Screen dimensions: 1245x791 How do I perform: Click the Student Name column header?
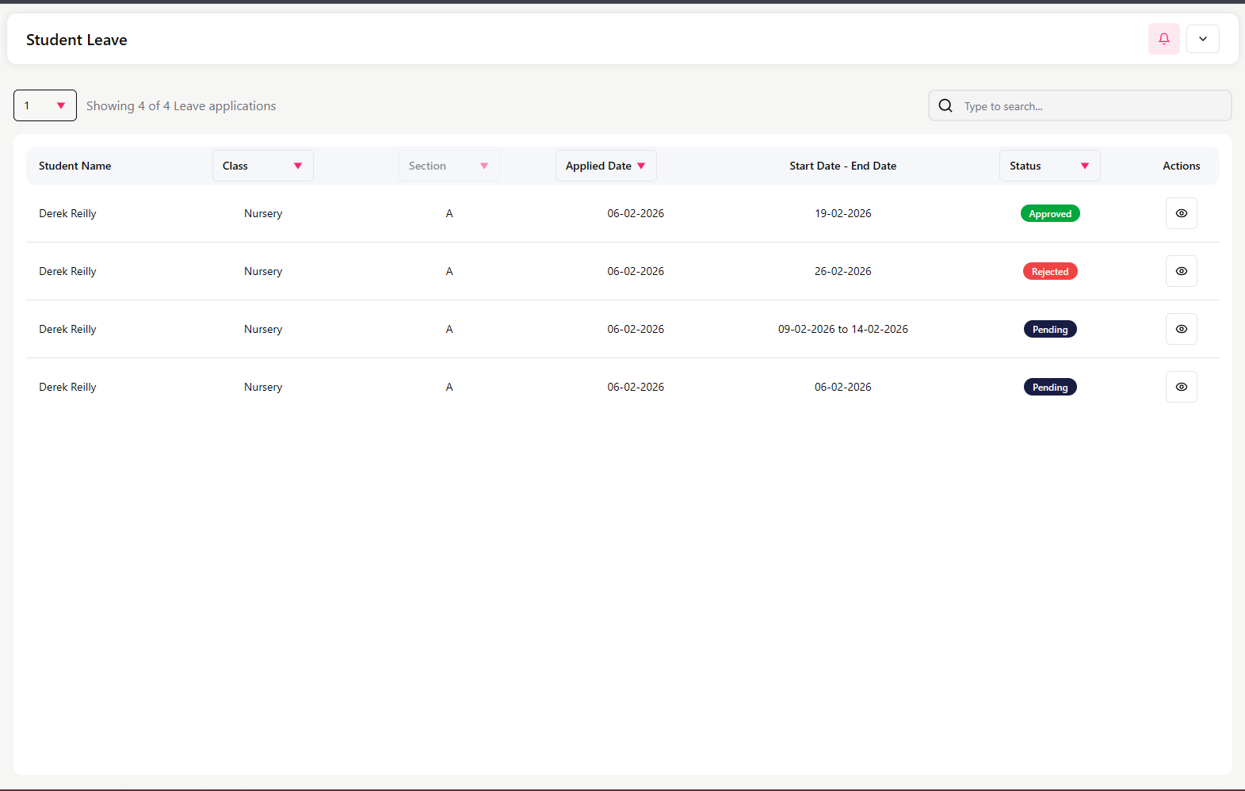click(x=74, y=166)
